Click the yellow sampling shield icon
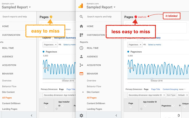This screenshot has height=118, width=189. tap(51, 17)
